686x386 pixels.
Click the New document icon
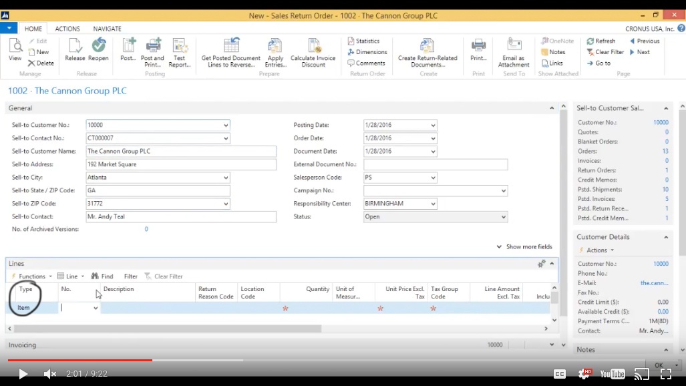click(39, 52)
